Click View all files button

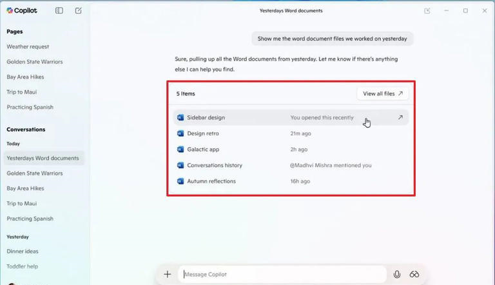click(383, 93)
